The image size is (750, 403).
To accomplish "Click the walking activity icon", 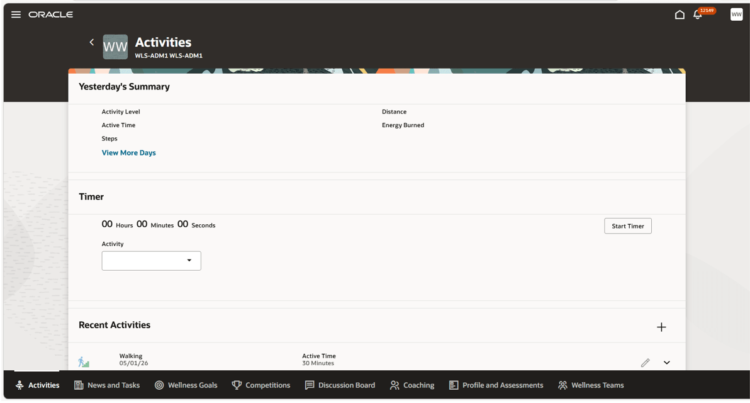I will (x=84, y=362).
